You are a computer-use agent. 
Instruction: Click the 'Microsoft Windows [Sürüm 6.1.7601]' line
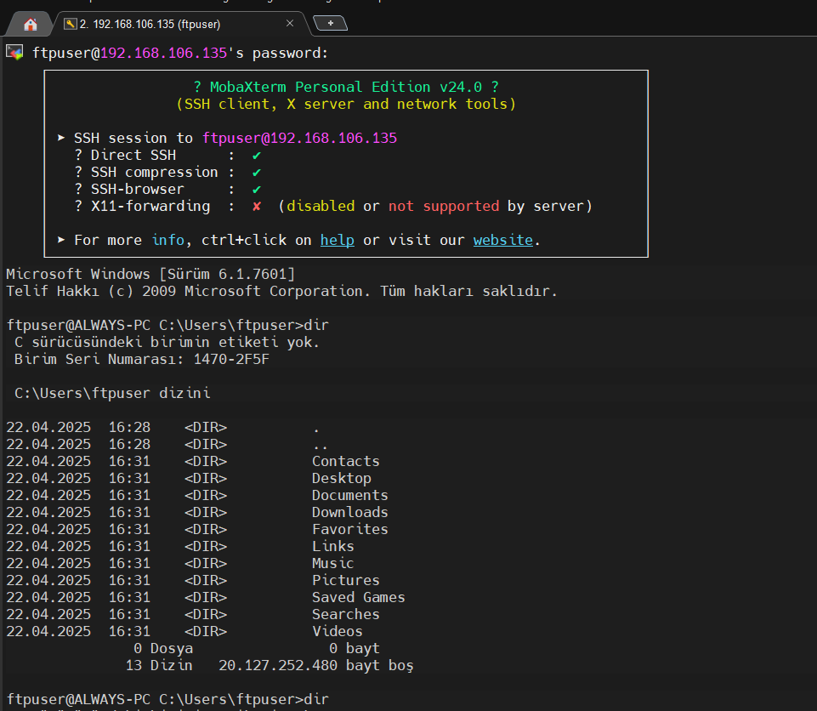point(150,274)
